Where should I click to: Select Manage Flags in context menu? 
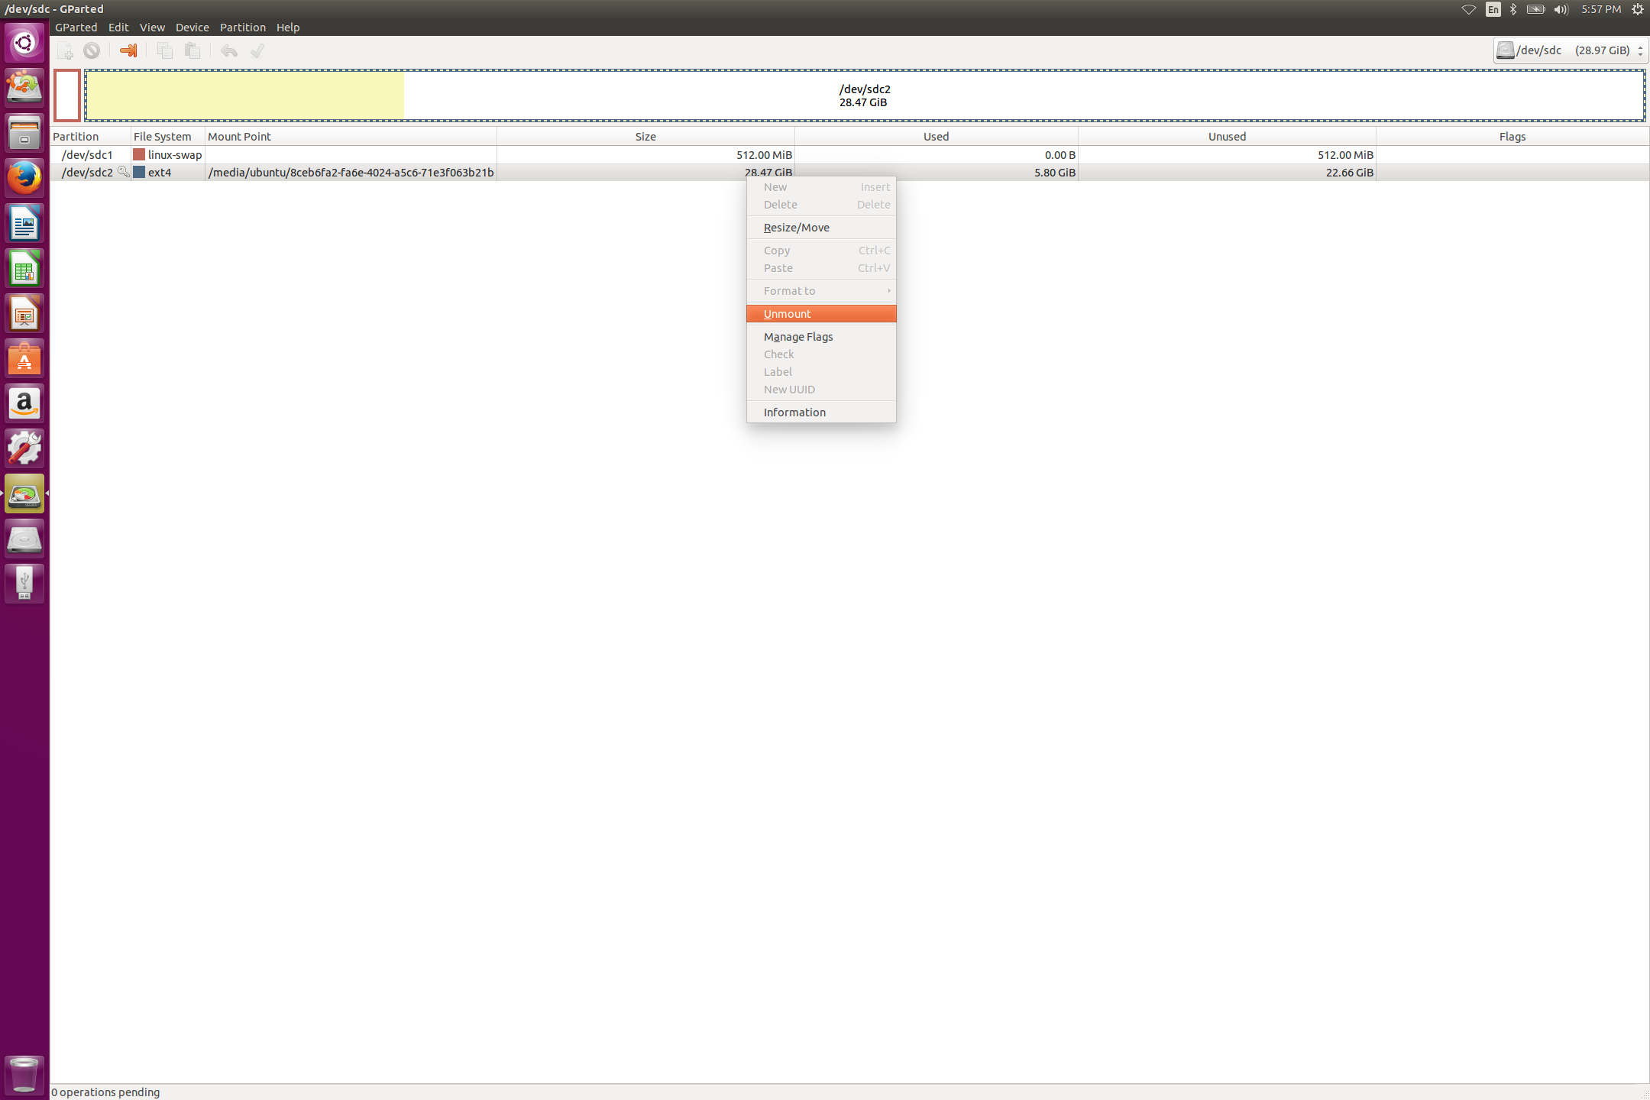pos(798,337)
